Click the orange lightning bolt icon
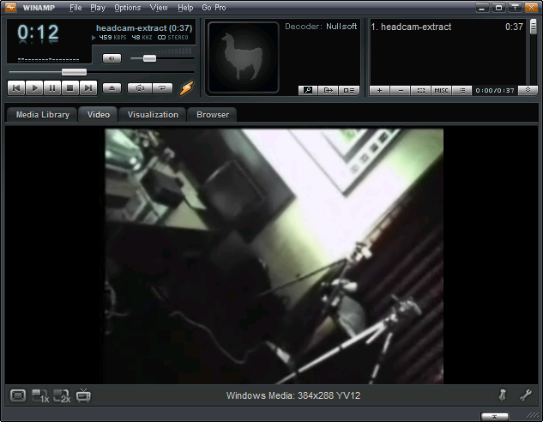Screen dimensions: 543x422 187,88
